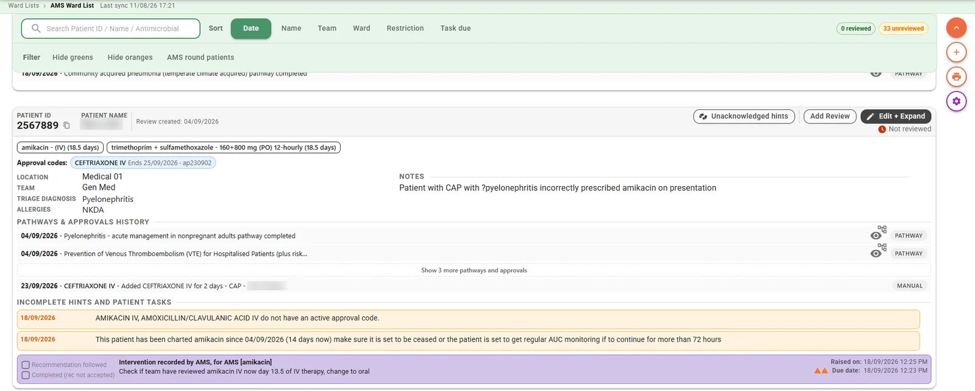
Task: Click 'Raised on: 18/09/2026 12:25 PM' text
Action: coord(879,362)
